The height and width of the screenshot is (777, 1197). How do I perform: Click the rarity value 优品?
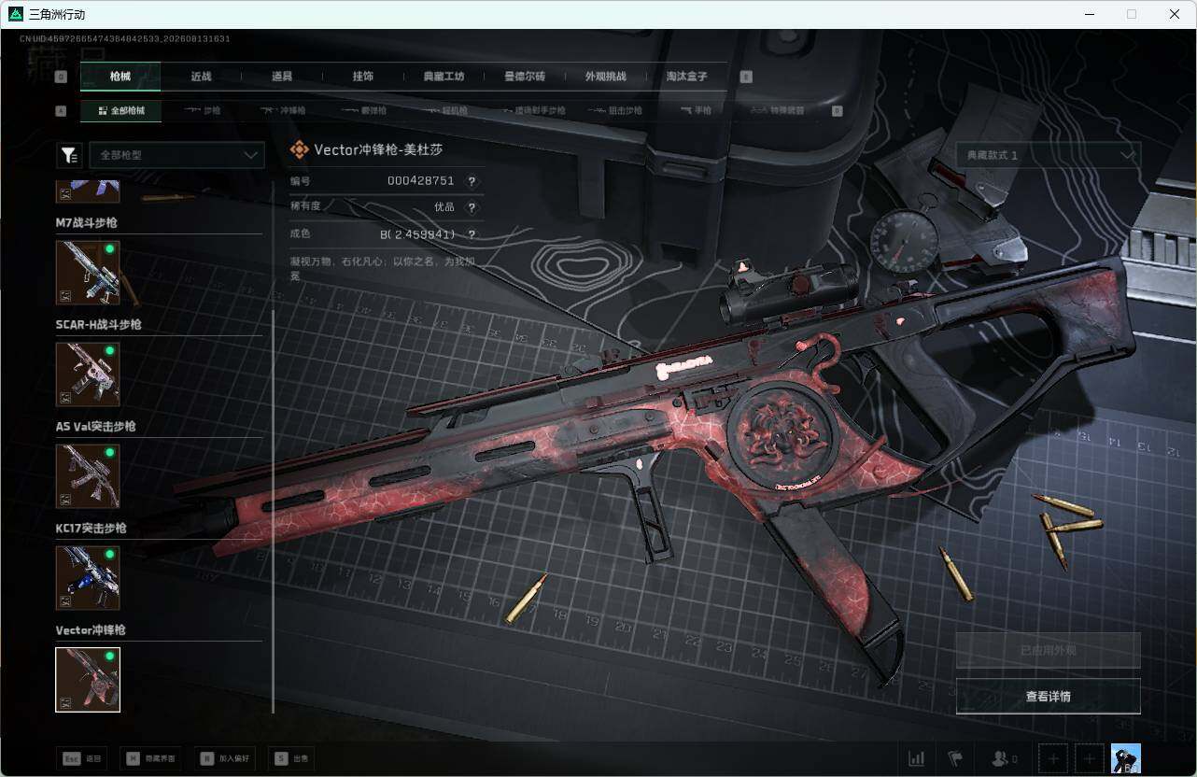(x=444, y=207)
